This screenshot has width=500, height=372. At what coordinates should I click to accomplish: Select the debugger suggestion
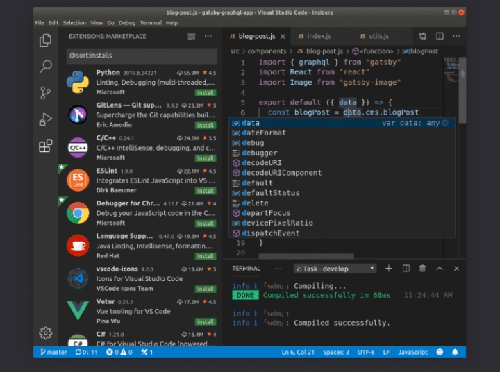pos(342,153)
